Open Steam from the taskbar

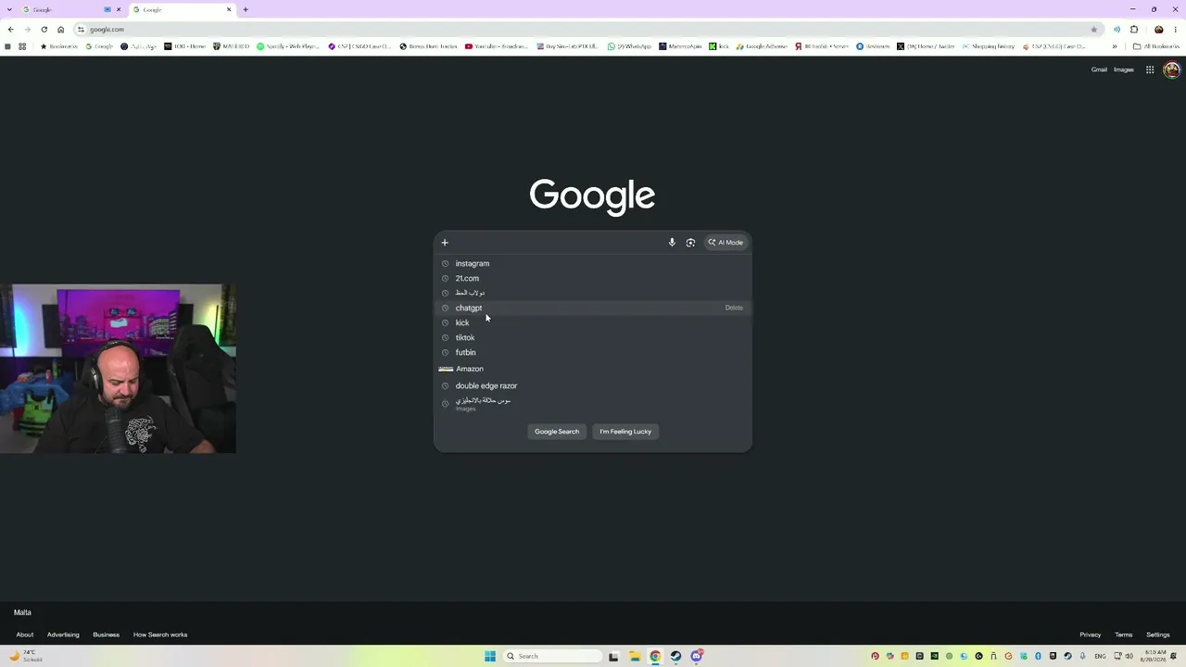tap(675, 657)
